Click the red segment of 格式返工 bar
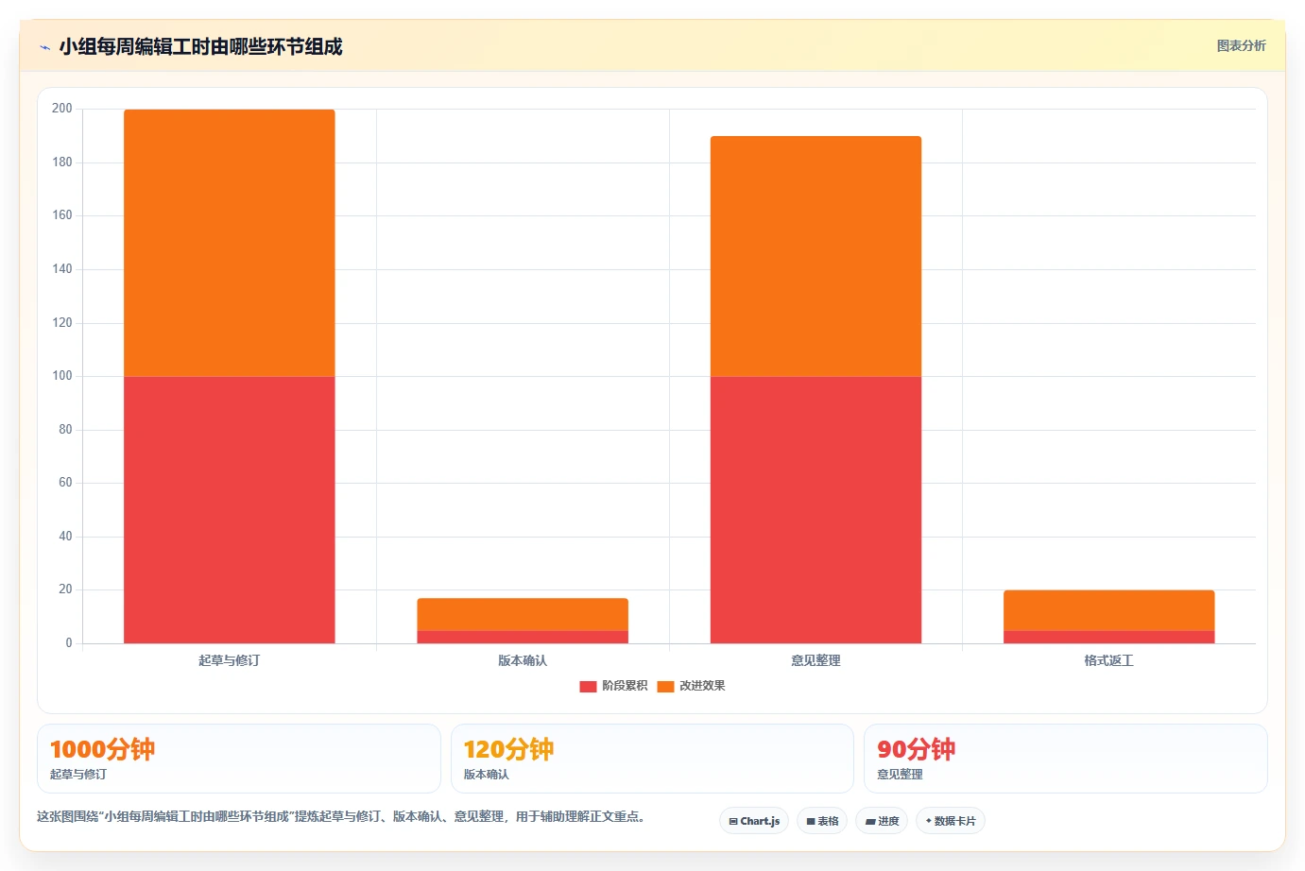Viewport: 1305px width, 871px height. point(1109,638)
